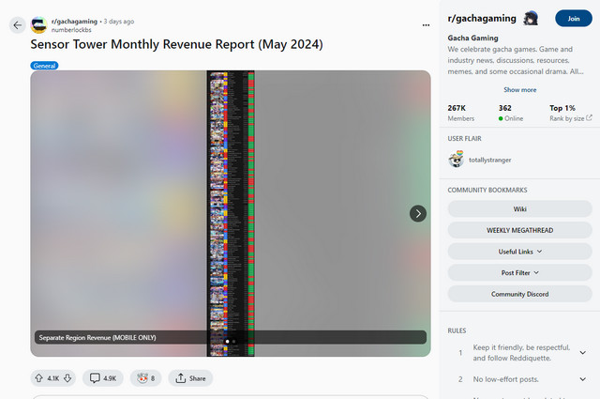
Task: Click the 267K Members count
Action: (460, 113)
